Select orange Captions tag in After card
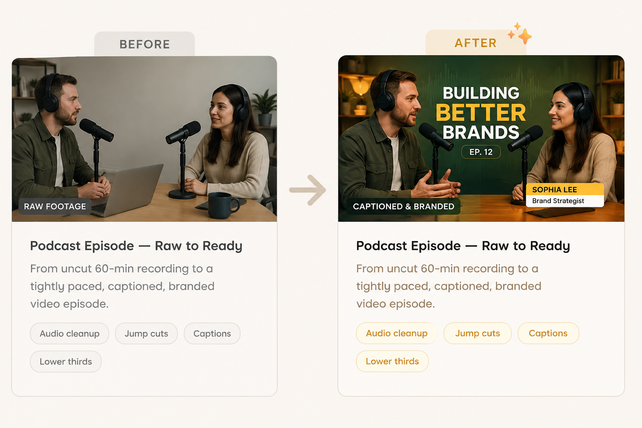The image size is (642, 428). coord(548,333)
